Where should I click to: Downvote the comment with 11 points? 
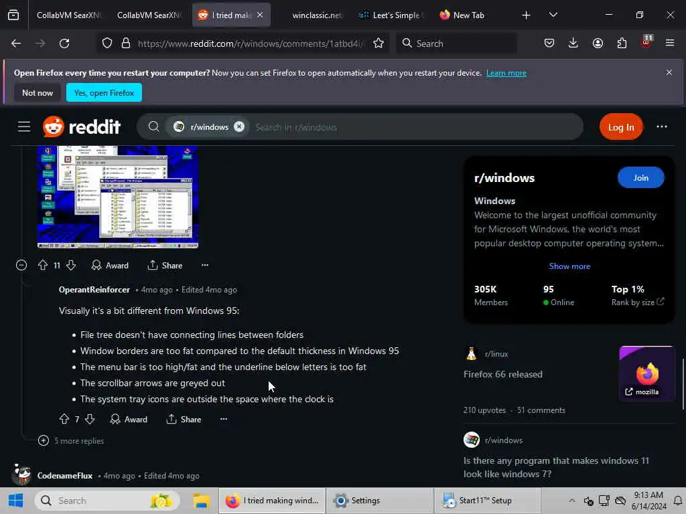point(71,265)
